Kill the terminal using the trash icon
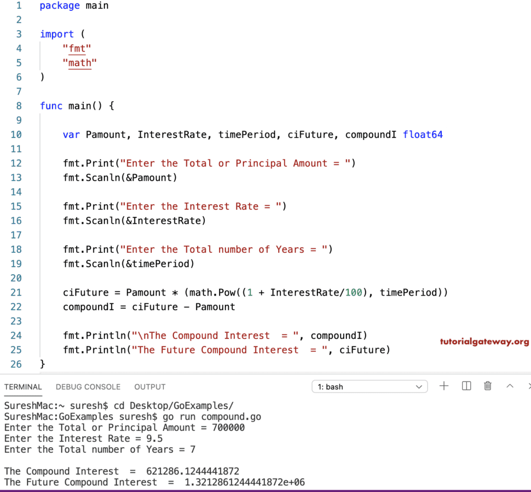The image size is (531, 492). click(487, 386)
